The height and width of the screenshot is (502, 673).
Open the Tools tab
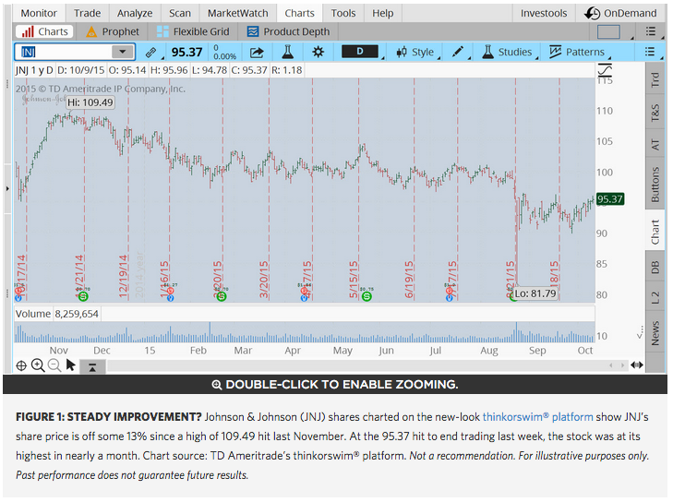tap(343, 13)
